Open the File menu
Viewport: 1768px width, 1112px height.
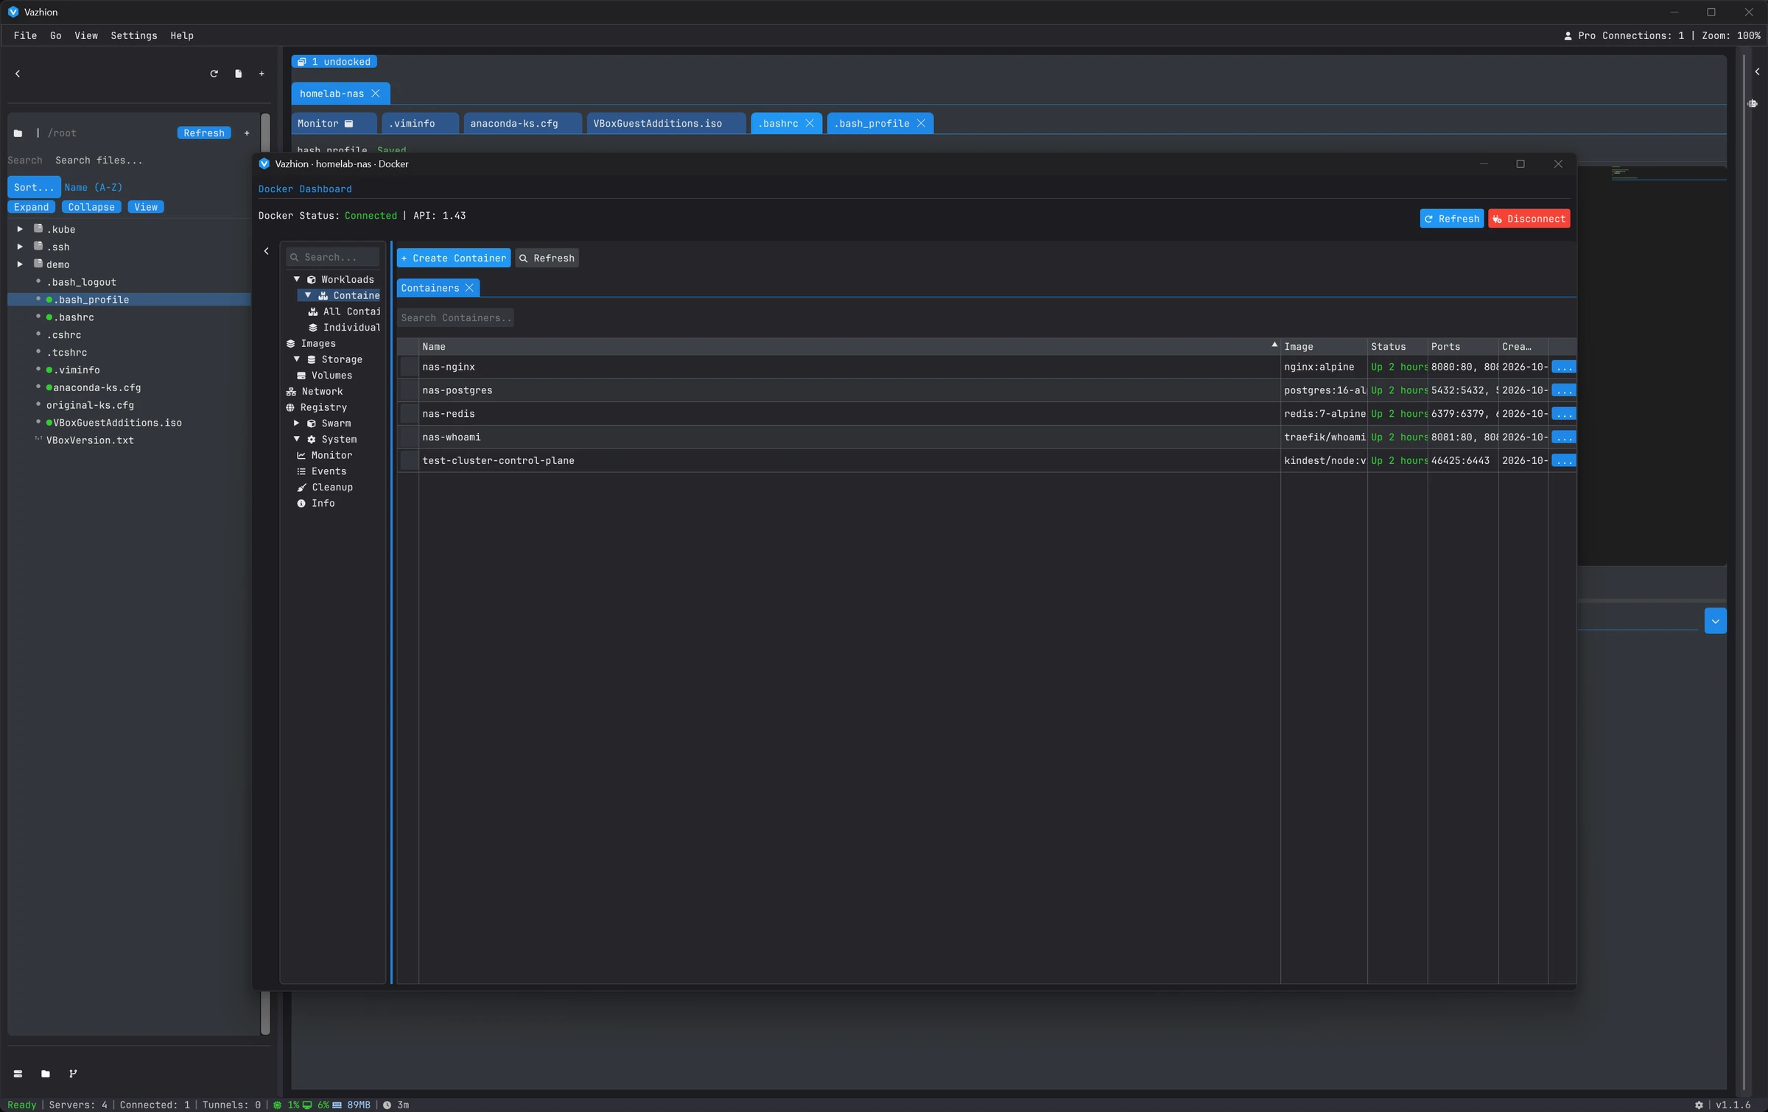pos(25,35)
